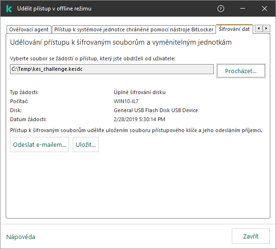Click the computer name WIN10-IL7
The width and height of the screenshot is (276, 249).
pyautogui.click(x=126, y=101)
